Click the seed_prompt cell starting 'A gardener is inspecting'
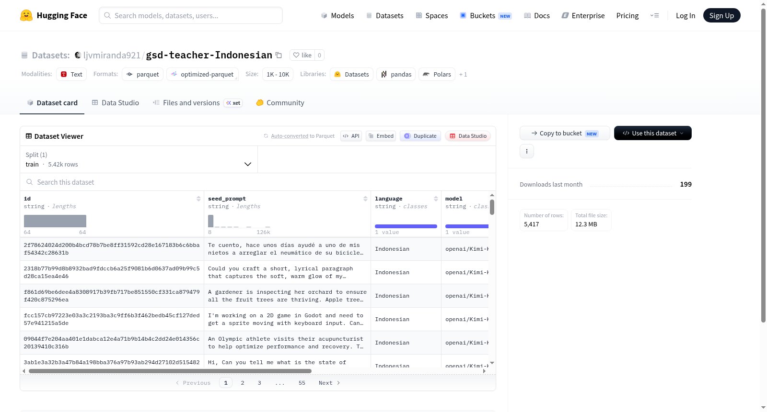This screenshot has width=767, height=412. [x=287, y=296]
